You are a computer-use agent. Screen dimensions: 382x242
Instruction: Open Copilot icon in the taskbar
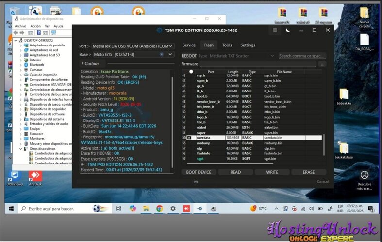133,209
